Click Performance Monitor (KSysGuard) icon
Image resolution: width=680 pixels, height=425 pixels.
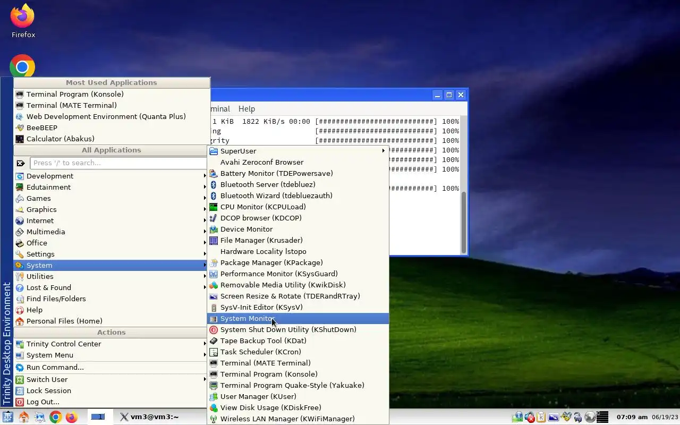(214, 274)
